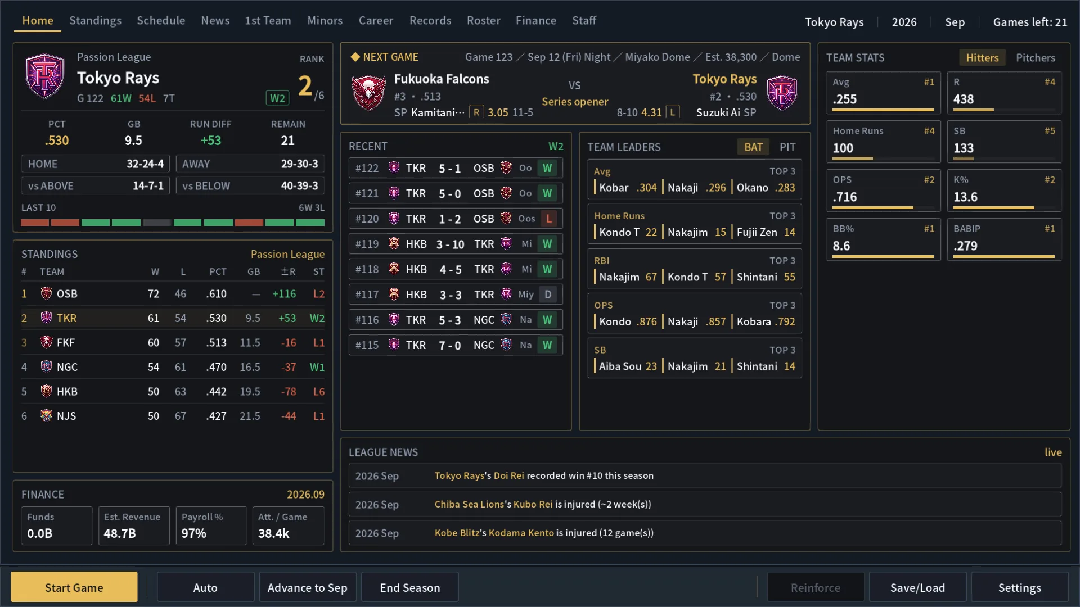This screenshot has width=1080, height=607.
Task: Open Save/Load menu
Action: pos(917,587)
